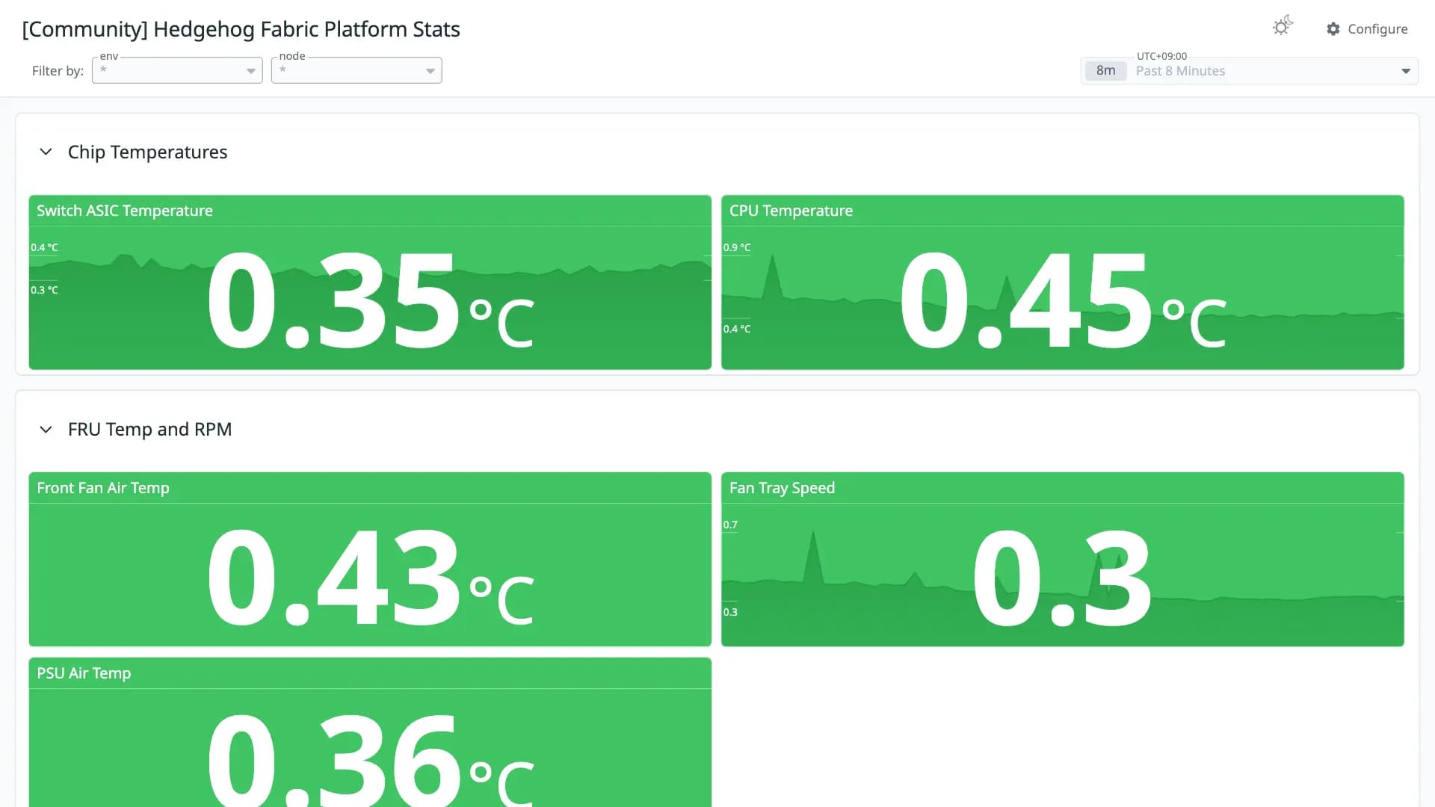Image resolution: width=1435 pixels, height=807 pixels.
Task: Click the Front Fan Air Temp widget title
Action: (x=103, y=488)
